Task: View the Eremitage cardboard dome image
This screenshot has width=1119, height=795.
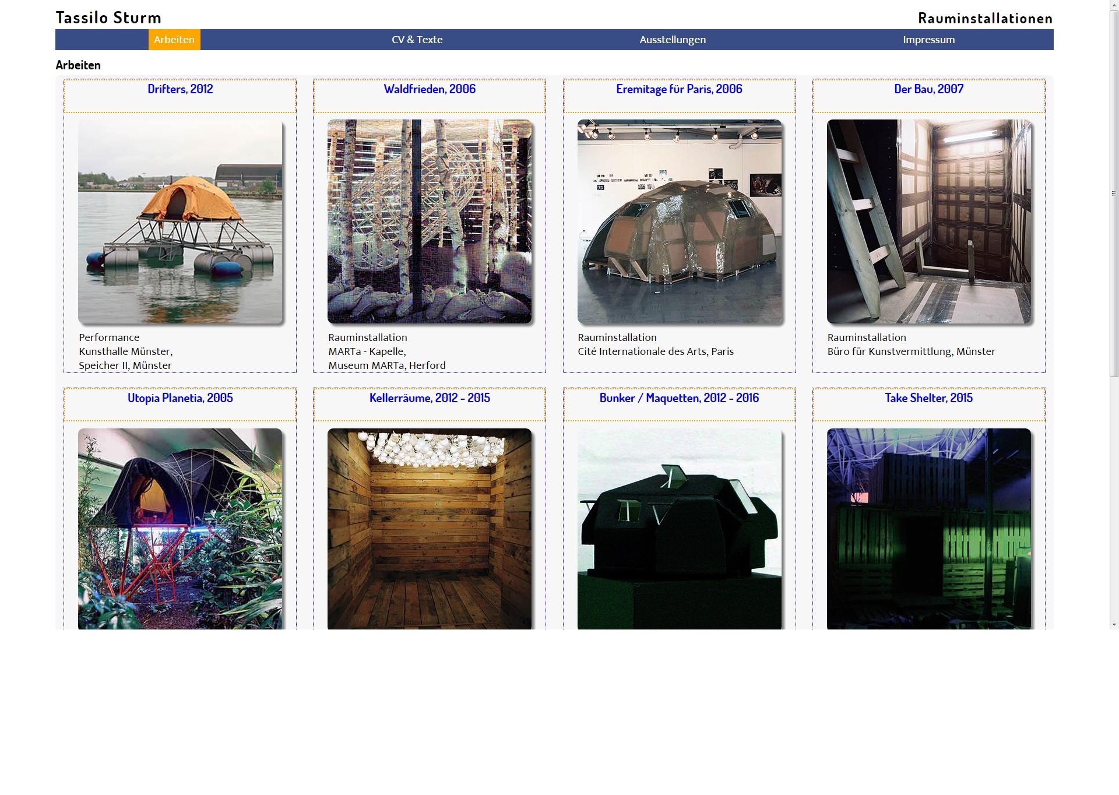Action: tap(679, 221)
